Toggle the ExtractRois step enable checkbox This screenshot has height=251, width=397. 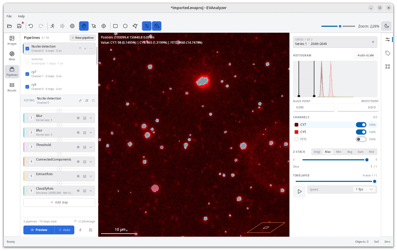click(x=84, y=176)
